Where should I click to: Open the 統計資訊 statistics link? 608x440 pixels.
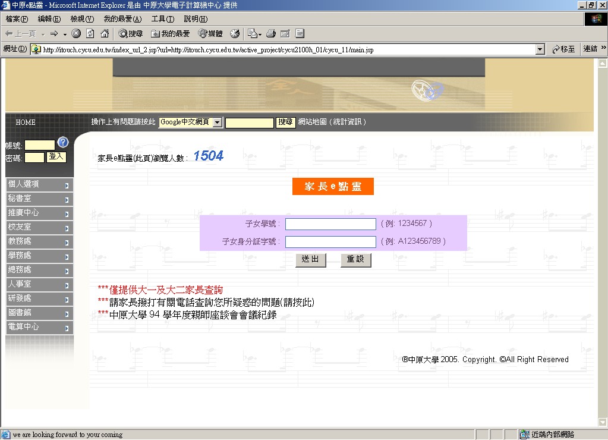pyautogui.click(x=348, y=122)
